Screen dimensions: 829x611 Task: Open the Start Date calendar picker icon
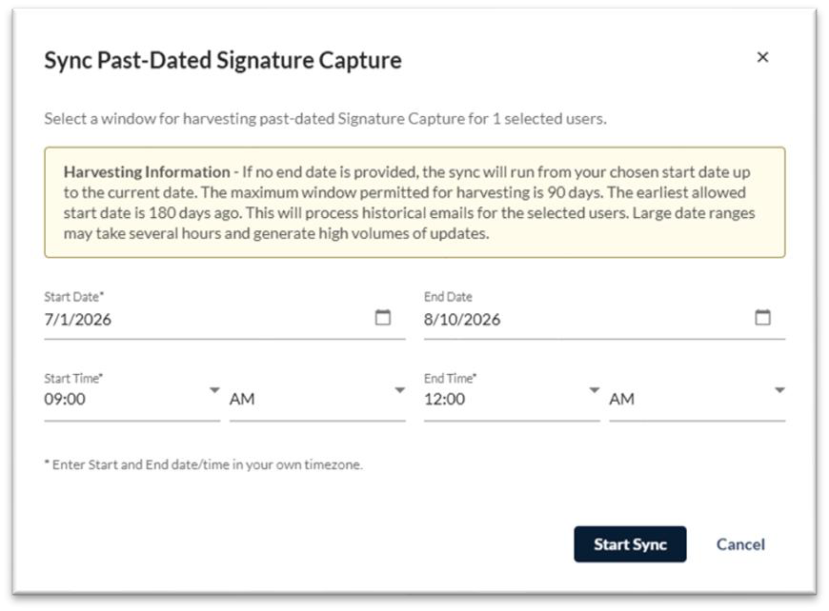click(383, 317)
